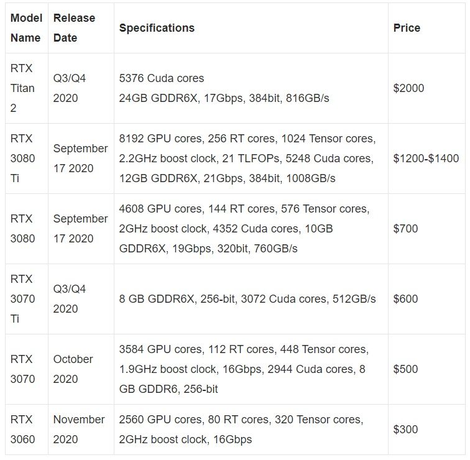
Task: Select the $500 price cell
Action: point(405,369)
